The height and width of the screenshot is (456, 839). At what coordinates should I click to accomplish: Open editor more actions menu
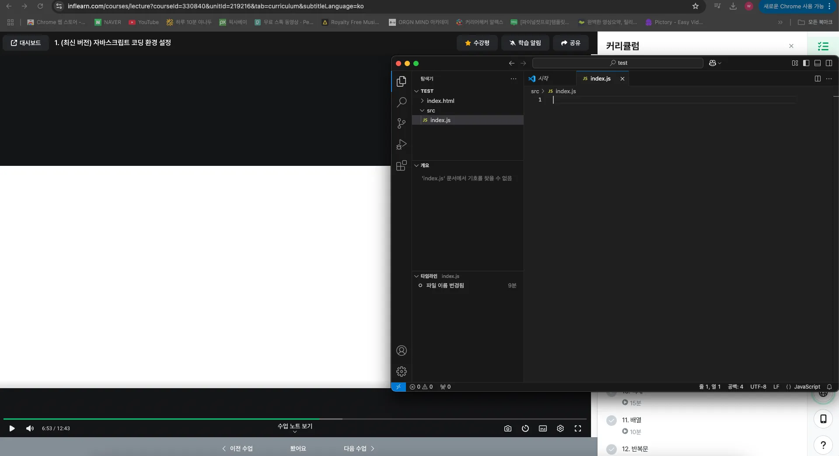click(829, 79)
